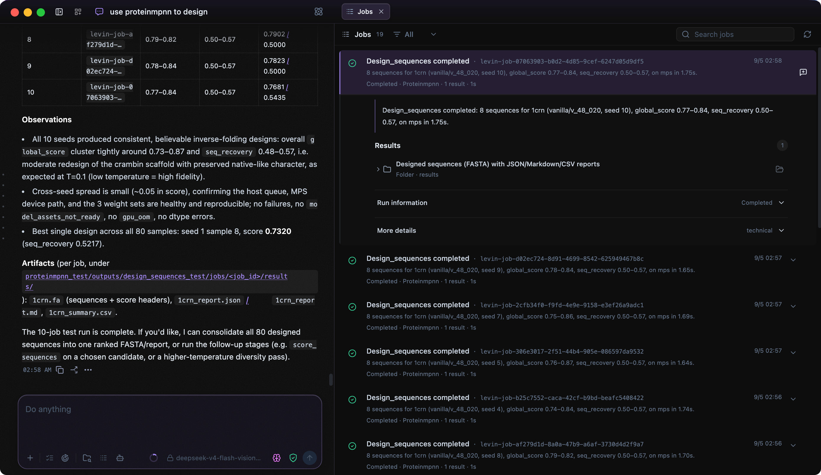This screenshot has width=821, height=475.
Task: Expand Run information section
Action: [x=581, y=203]
